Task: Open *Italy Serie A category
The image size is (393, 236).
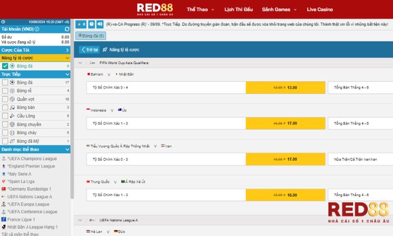Action: tap(19, 174)
